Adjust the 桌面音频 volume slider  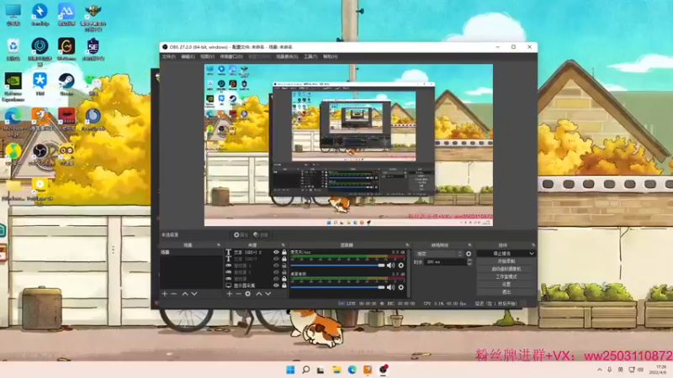338,287
